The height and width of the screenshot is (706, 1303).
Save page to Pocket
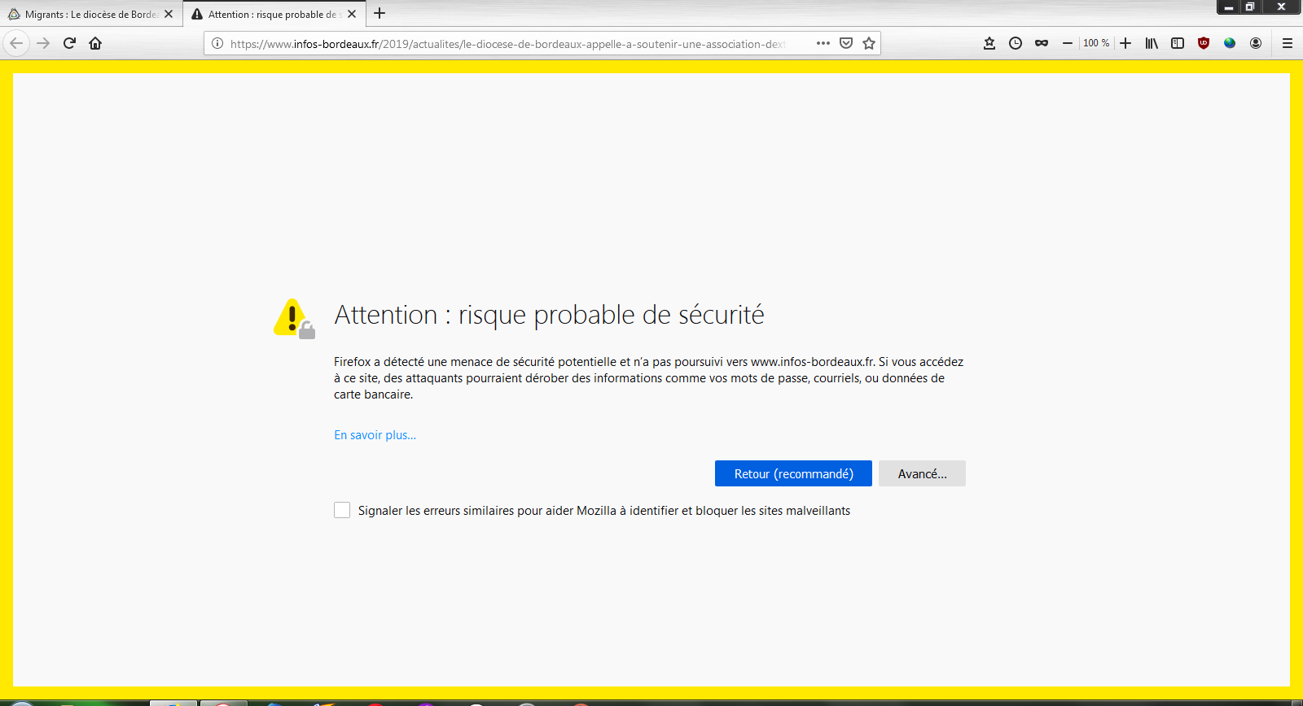pos(846,43)
